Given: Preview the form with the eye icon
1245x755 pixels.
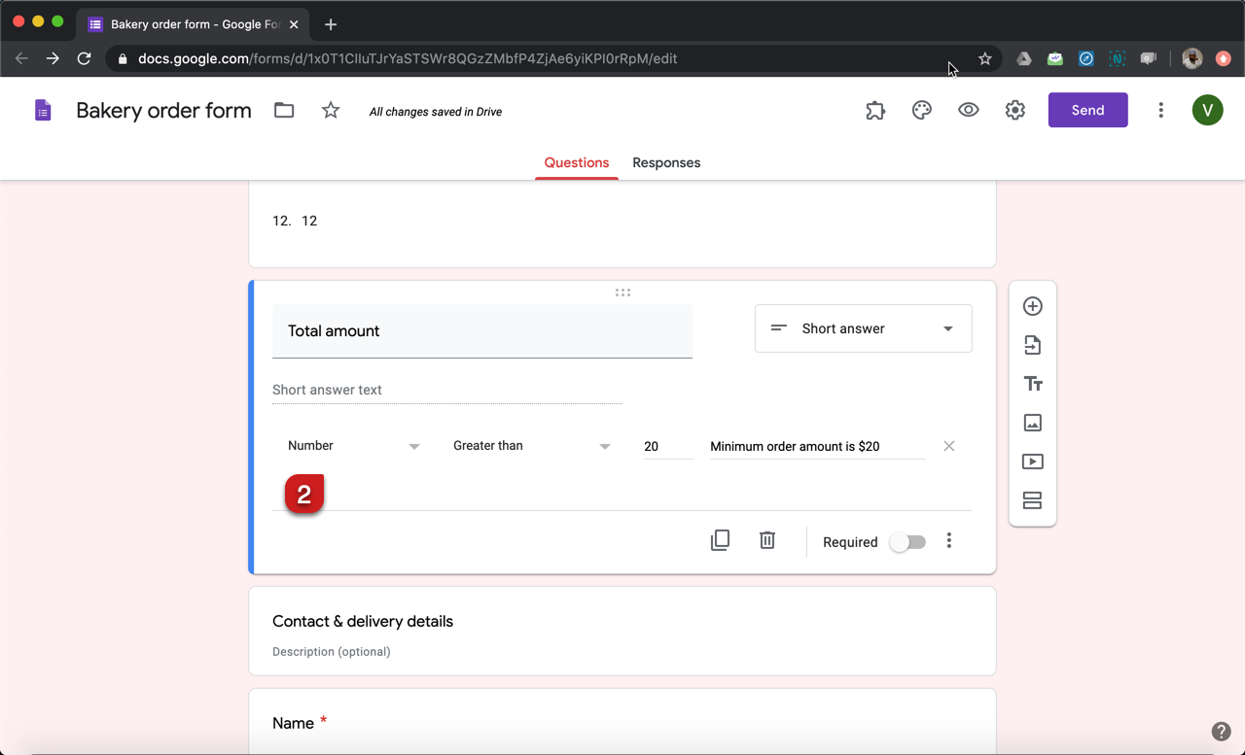Looking at the screenshot, I should [968, 111].
